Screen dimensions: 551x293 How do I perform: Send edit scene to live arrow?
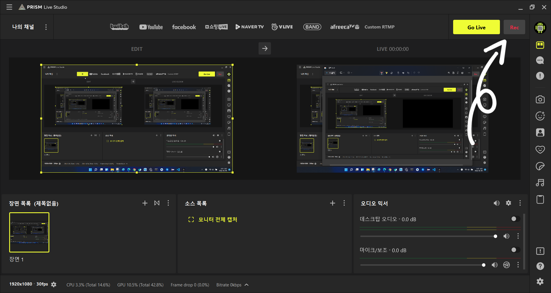(265, 49)
